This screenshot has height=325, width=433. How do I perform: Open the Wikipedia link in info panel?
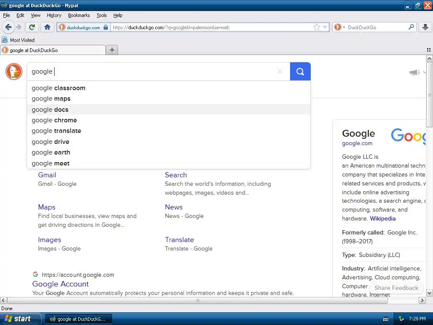pos(382,218)
